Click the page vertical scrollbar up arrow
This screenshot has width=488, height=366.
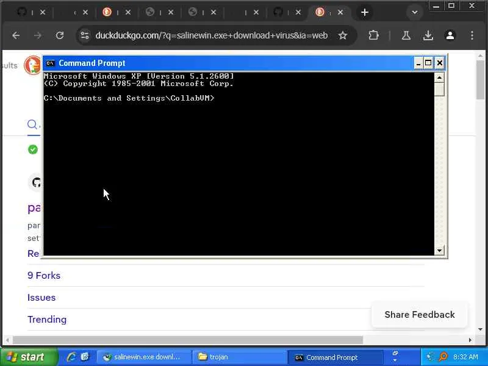pos(480,56)
